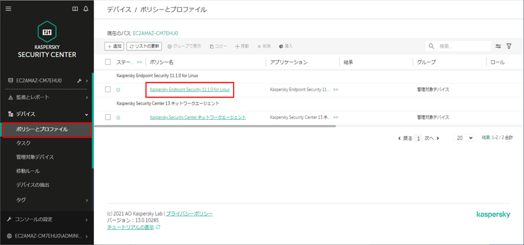Select デバイスの抽出 in sidebar
The height and width of the screenshot is (245, 524).
32,185
